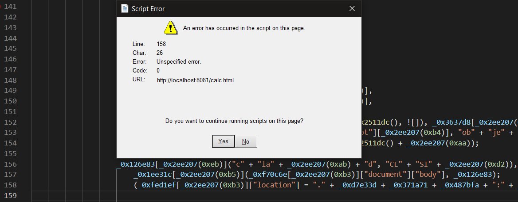The image size is (518, 202).
Task: Click line number 158 in editor gutter
Action: coord(10,185)
